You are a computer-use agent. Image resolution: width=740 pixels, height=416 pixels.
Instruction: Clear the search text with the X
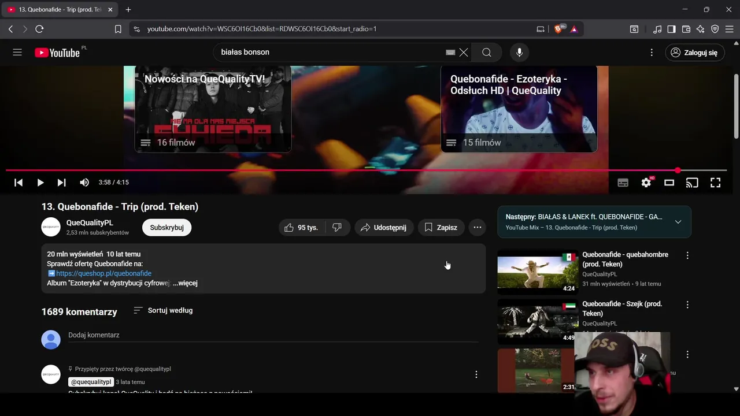(464, 53)
